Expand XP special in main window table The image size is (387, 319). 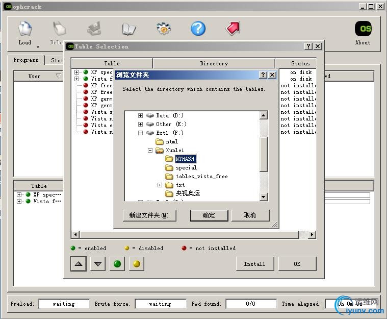(19, 194)
